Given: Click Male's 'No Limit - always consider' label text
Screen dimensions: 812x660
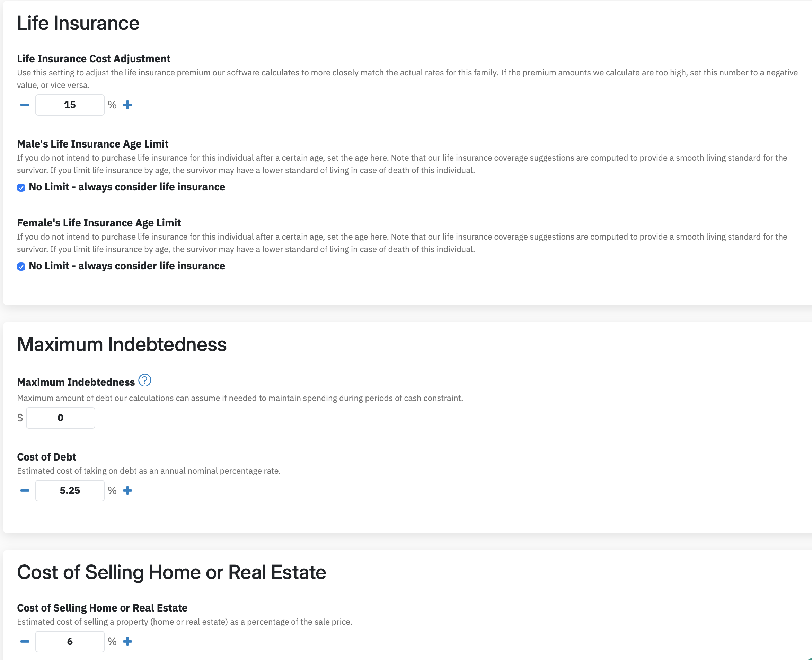Looking at the screenshot, I should [127, 187].
